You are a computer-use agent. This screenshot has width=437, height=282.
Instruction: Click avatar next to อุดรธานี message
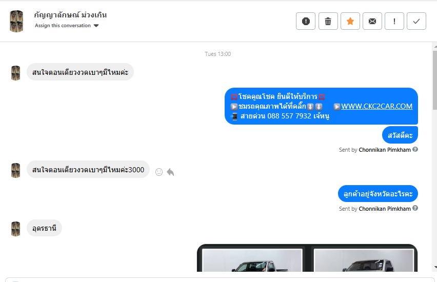pyautogui.click(x=15, y=229)
